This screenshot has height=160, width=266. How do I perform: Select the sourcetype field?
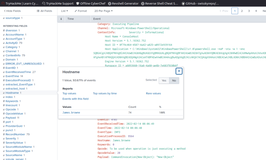pos(13,18)
